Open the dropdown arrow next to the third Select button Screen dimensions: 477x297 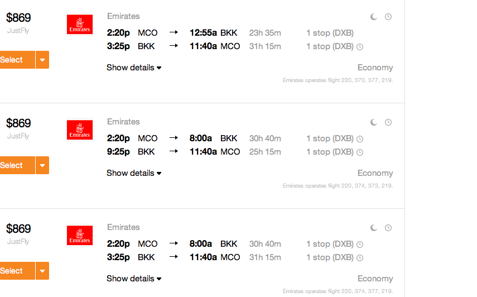[x=42, y=271]
